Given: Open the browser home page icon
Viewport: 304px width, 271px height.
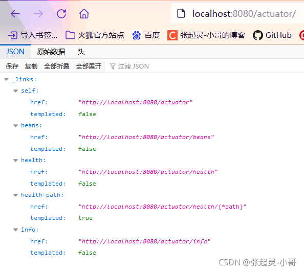Looking at the screenshot, I should [x=84, y=14].
